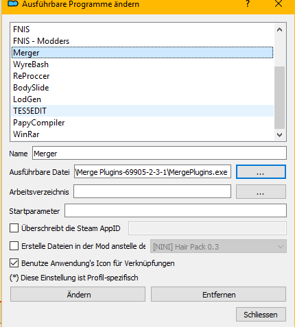Select WyreBash from the program list

click(x=143, y=64)
